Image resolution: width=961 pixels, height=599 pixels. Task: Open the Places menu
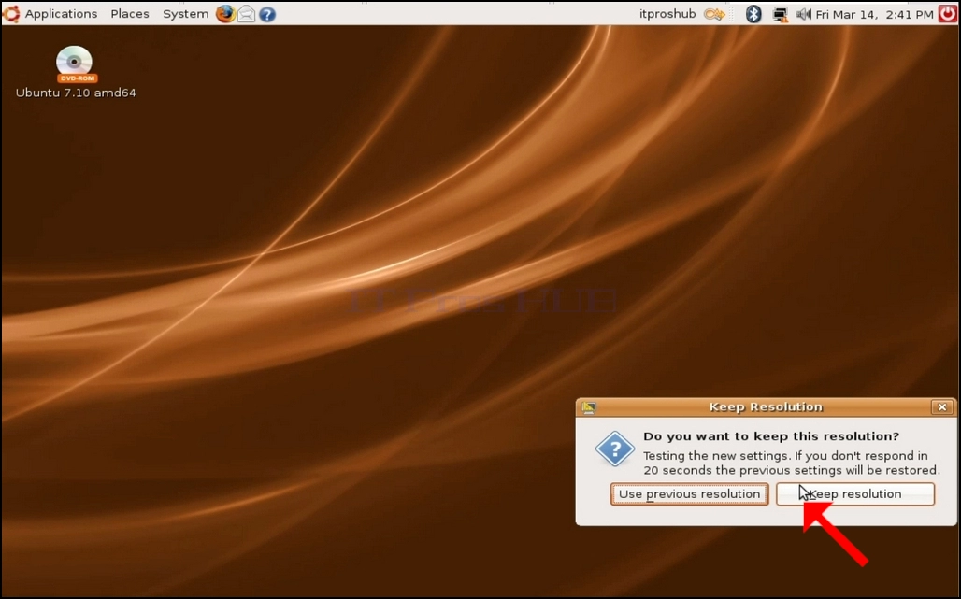(x=130, y=13)
